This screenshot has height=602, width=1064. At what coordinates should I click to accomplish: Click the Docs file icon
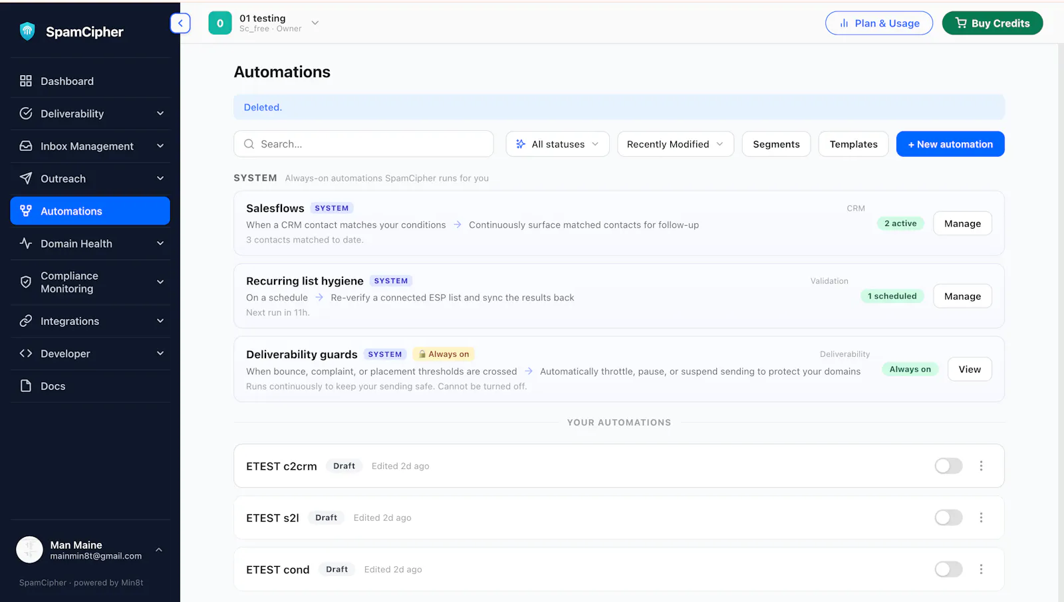[26, 386]
